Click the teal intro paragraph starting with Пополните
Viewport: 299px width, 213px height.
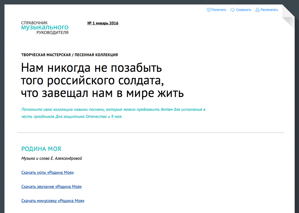pos(113,113)
